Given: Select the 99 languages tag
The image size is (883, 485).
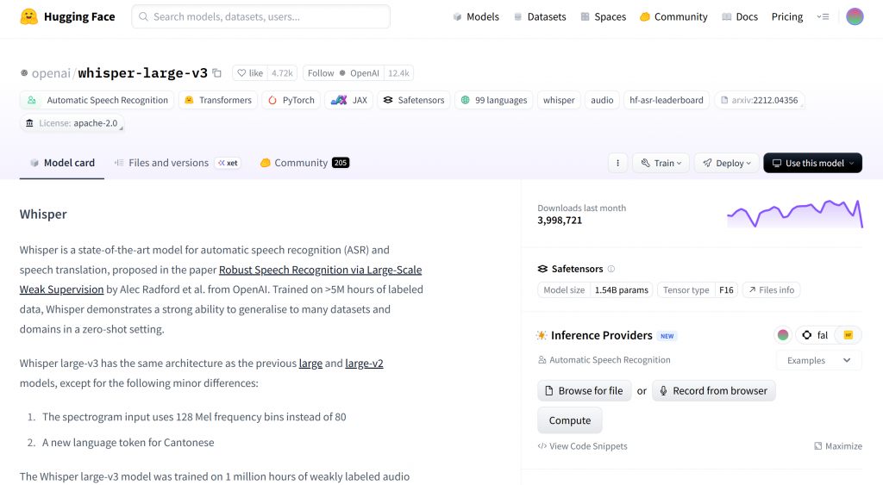Looking at the screenshot, I should (493, 100).
